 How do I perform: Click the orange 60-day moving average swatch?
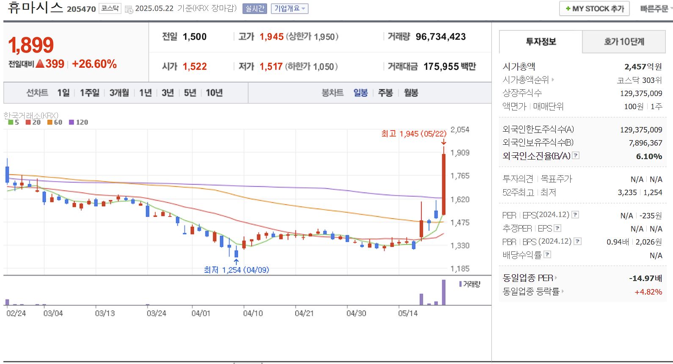point(50,122)
